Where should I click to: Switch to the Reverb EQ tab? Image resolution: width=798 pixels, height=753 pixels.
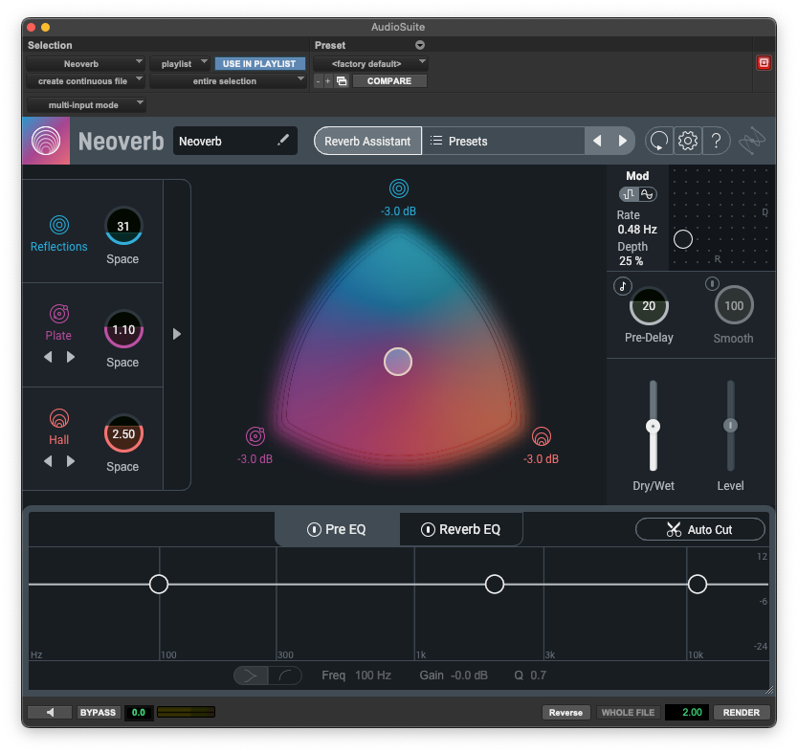pos(461,529)
